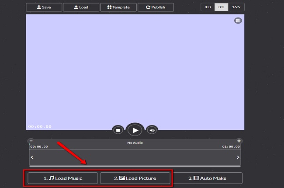Click the timeline start time 00:00.00
284x188 pixels.
tap(39, 146)
